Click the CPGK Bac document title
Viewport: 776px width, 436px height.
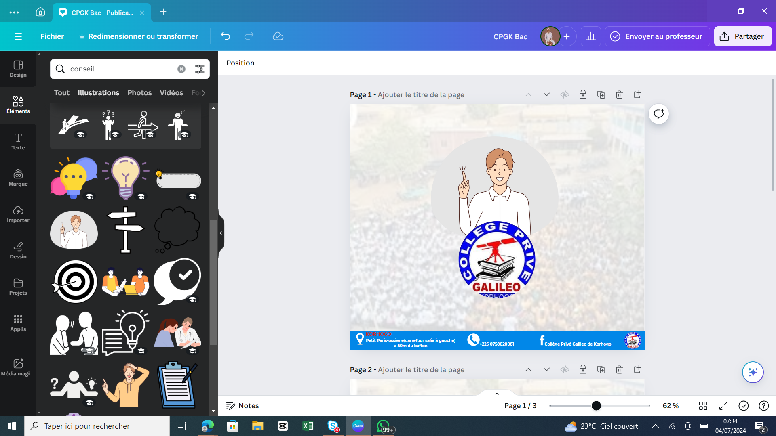[x=510, y=37]
